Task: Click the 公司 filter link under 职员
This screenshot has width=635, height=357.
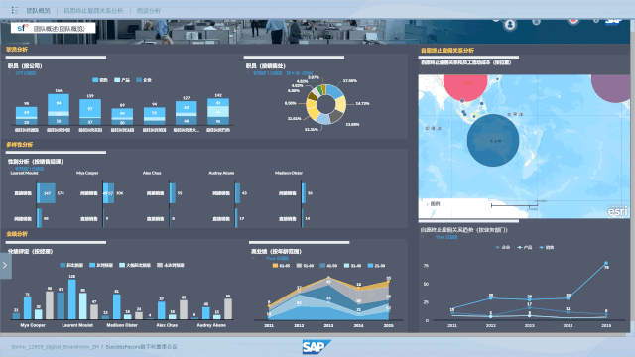Action: click(x=25, y=73)
